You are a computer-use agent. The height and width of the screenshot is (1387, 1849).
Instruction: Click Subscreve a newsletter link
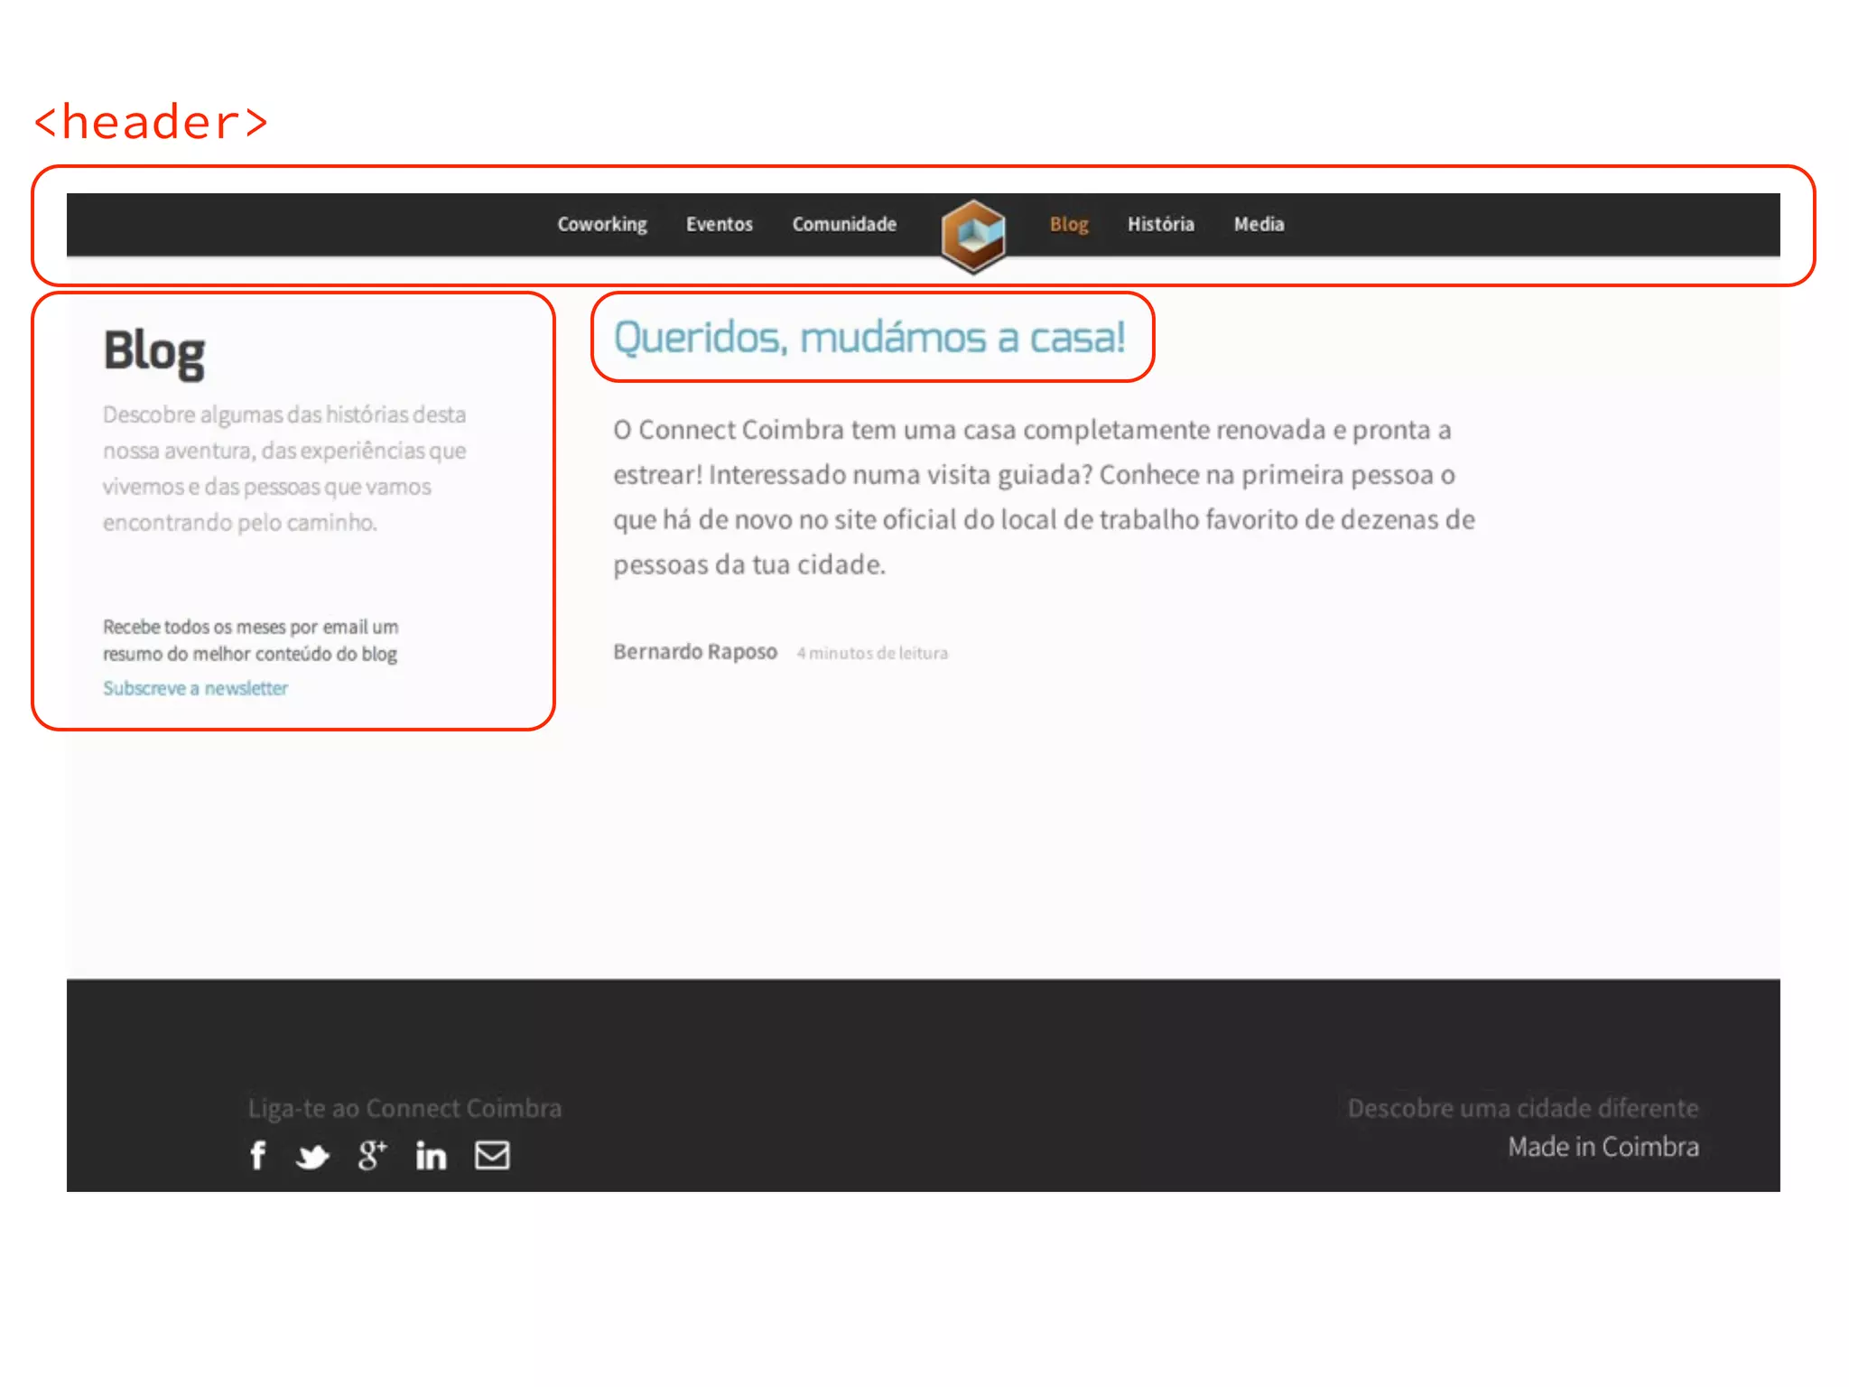click(x=195, y=688)
